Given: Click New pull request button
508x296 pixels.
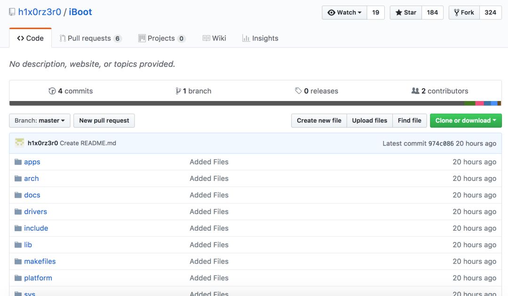Looking at the screenshot, I should click(x=104, y=121).
